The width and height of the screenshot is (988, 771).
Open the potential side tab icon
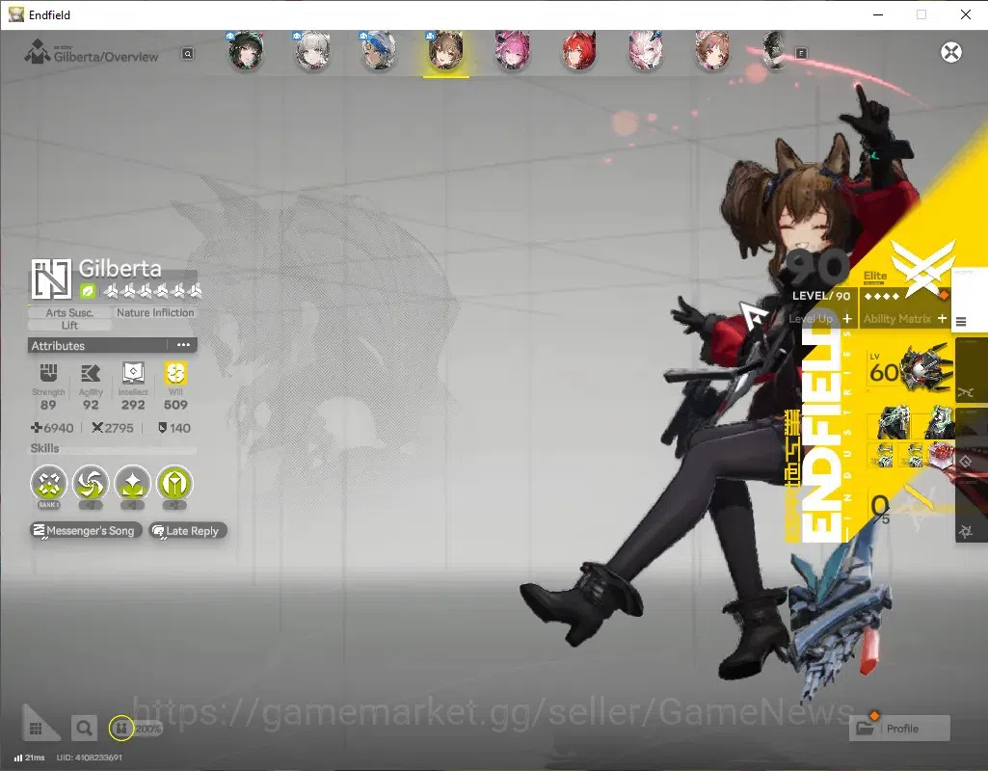tap(966, 532)
